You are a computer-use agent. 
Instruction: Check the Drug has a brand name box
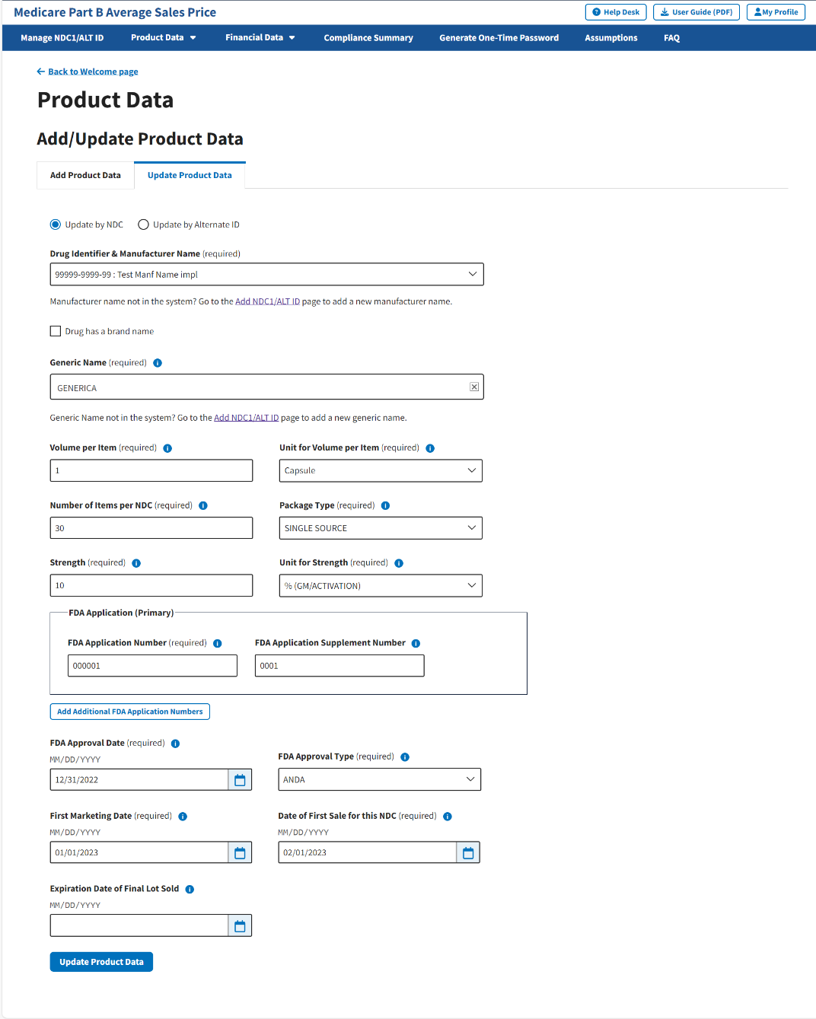point(56,331)
